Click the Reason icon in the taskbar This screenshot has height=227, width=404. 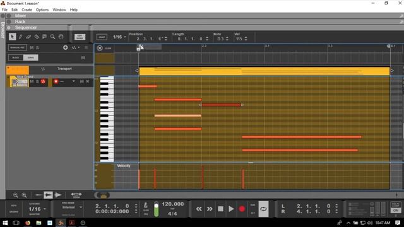coord(61,223)
